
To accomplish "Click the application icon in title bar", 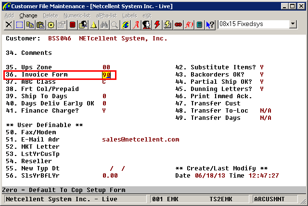I will click(6, 6).
